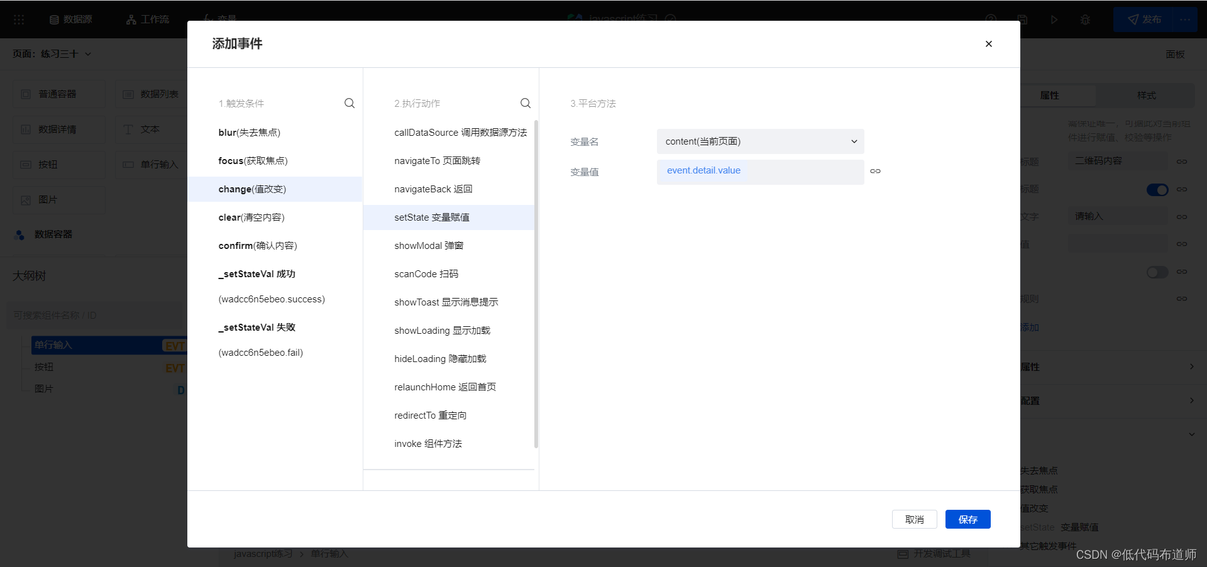Open the 变量名 content(当前页面) dropdown

[x=760, y=141]
